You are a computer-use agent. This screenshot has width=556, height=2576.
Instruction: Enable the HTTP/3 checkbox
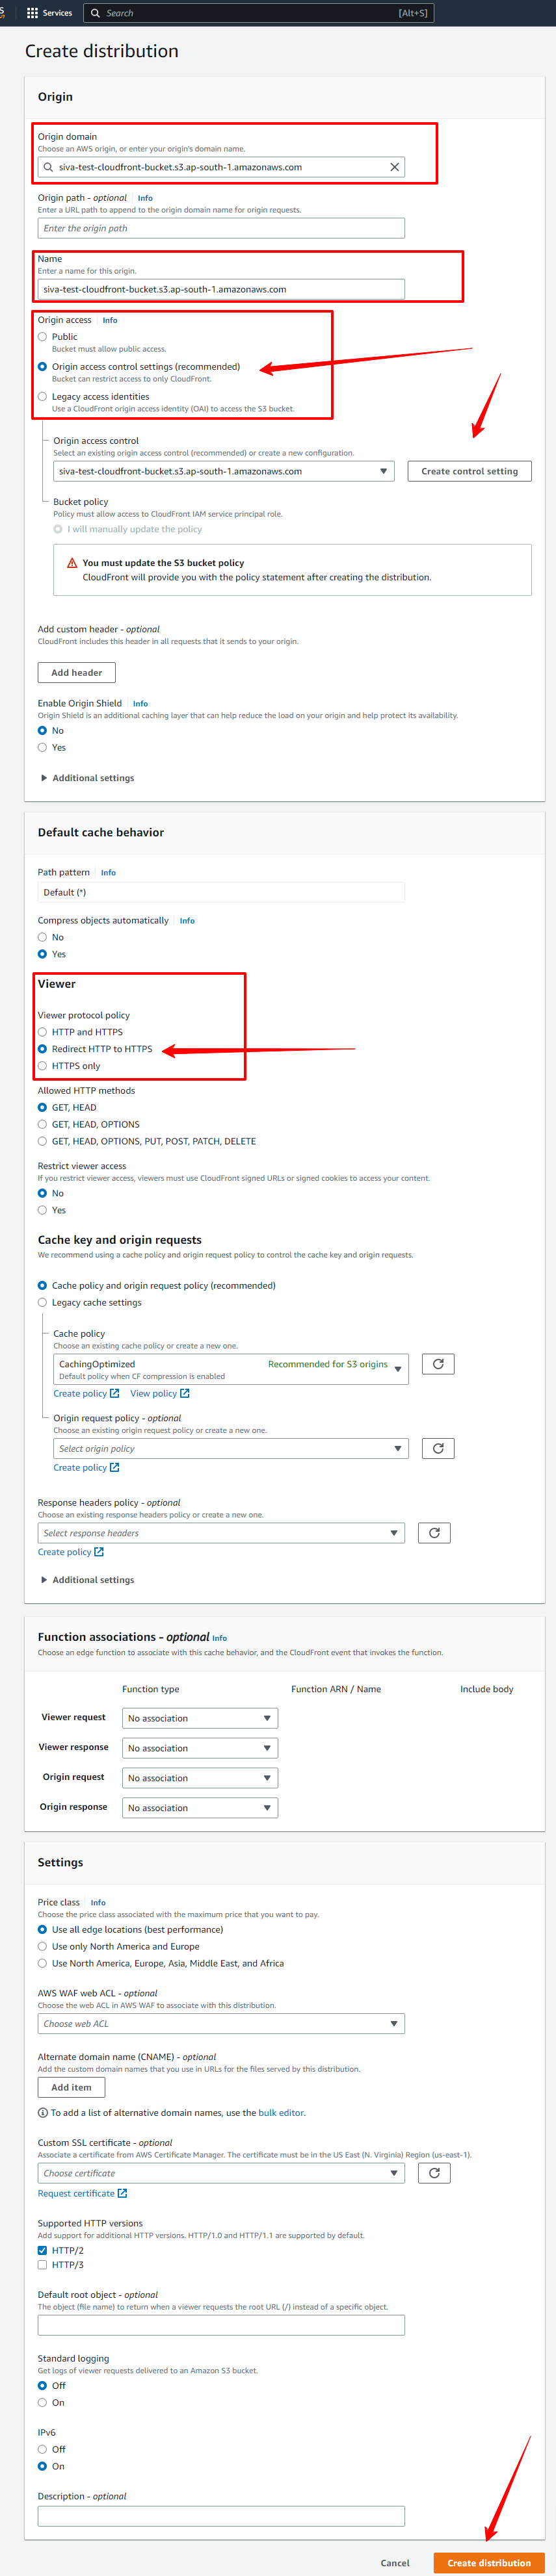[x=42, y=2264]
